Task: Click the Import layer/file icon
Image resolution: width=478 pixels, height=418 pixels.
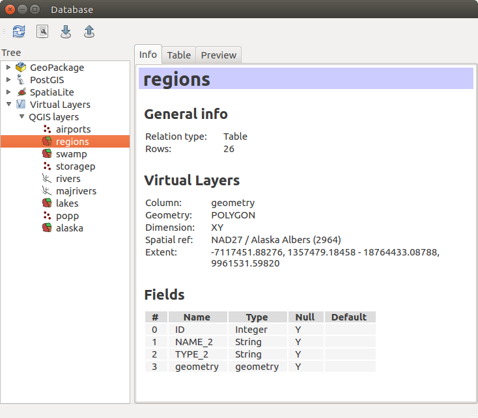Action: [x=66, y=31]
